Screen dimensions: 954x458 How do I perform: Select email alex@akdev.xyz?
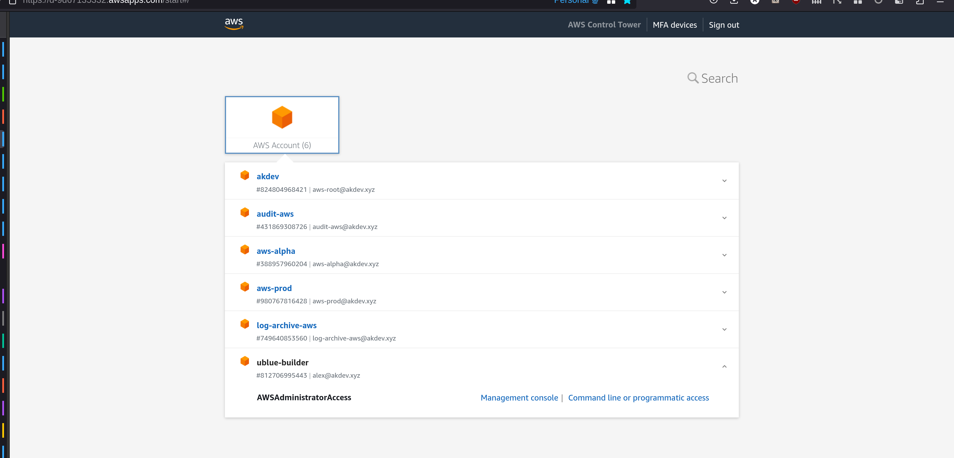336,375
